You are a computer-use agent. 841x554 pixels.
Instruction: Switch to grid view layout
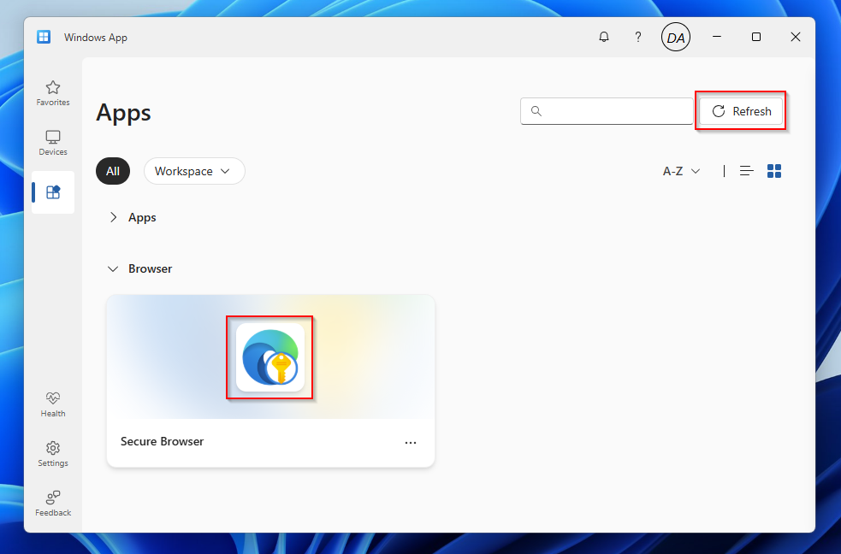tap(774, 171)
